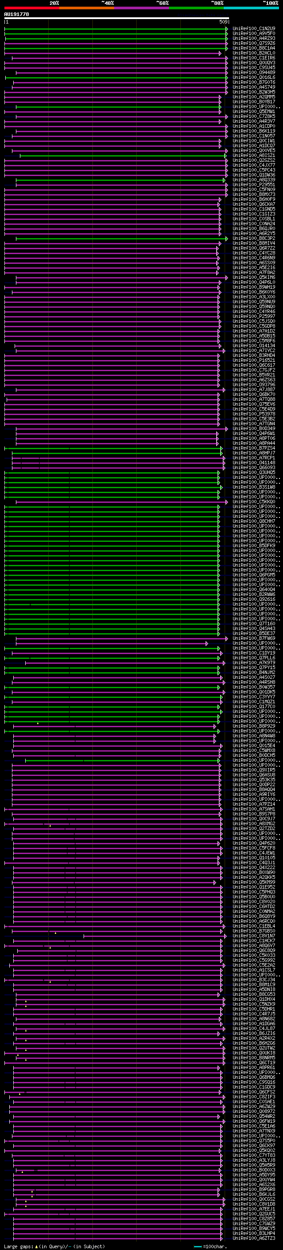This screenshot has height=1250, width=283.
Task: Click the AU191778 query title
Action: (x=16, y=14)
